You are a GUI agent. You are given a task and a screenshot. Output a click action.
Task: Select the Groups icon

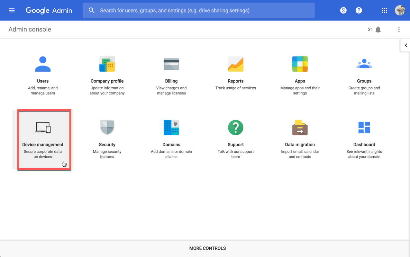coord(364,64)
